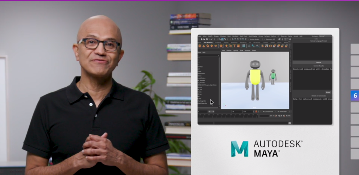Click the range slider bar below the viewport
This screenshot has width=359, height=175.
[220, 112]
